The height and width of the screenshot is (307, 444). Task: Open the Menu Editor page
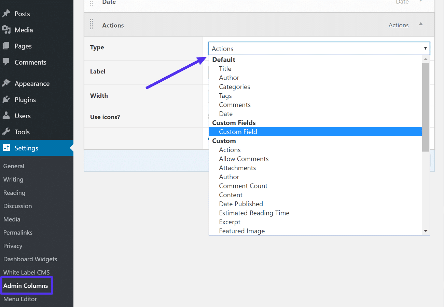coord(20,299)
